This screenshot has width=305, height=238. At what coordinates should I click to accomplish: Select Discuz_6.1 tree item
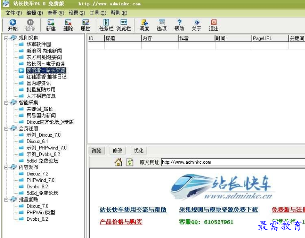[x=37, y=141]
